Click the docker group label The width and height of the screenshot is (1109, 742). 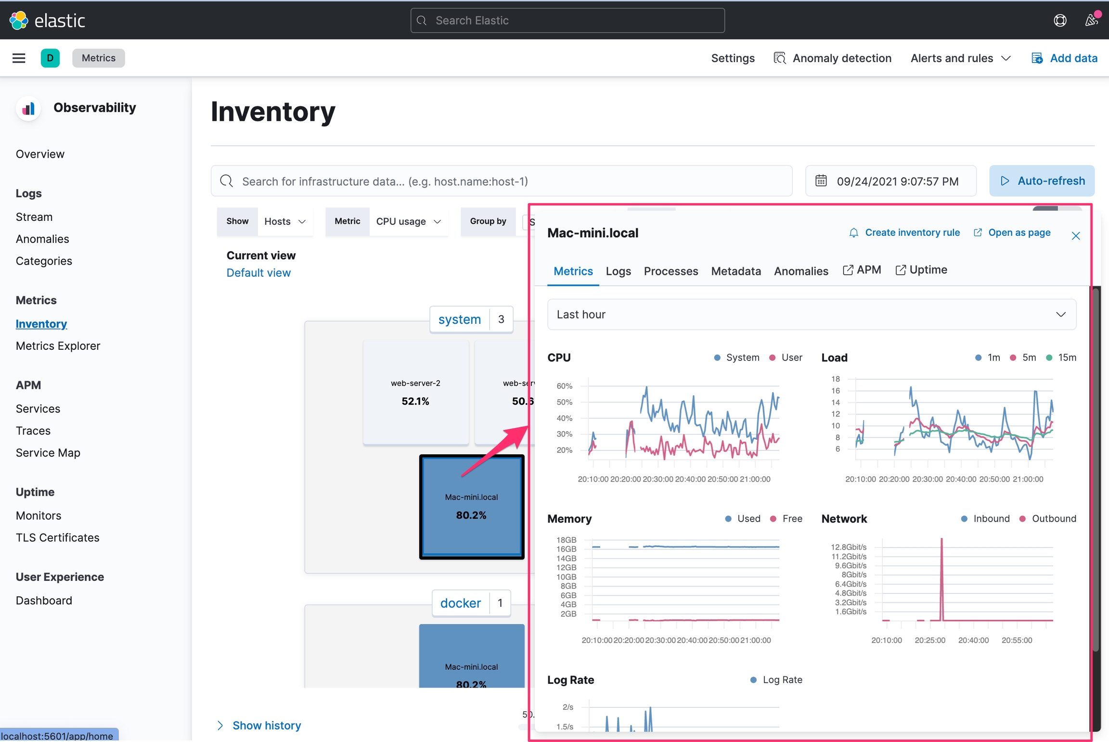[460, 603]
